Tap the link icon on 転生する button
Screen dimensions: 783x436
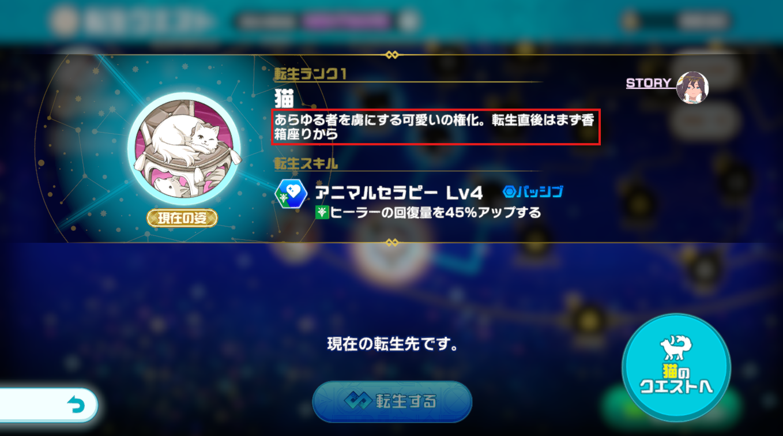(x=357, y=401)
